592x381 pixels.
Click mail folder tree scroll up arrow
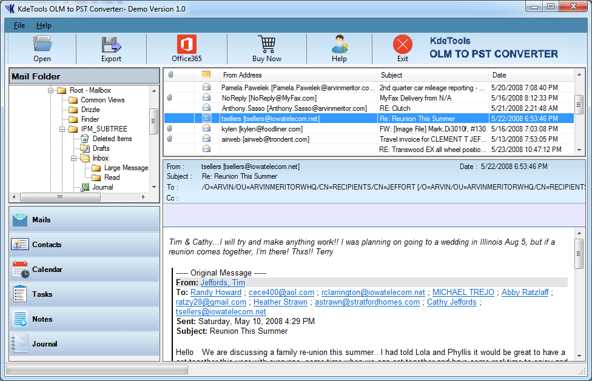point(154,91)
